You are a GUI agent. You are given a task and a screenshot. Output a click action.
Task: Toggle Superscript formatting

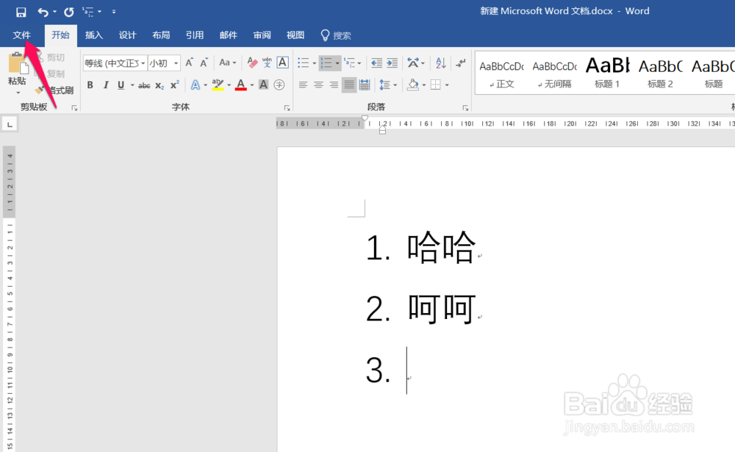[x=174, y=85]
